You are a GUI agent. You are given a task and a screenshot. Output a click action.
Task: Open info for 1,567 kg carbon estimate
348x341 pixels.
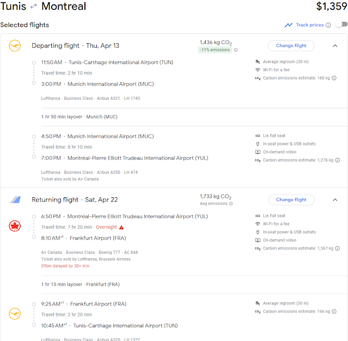[x=337, y=248]
